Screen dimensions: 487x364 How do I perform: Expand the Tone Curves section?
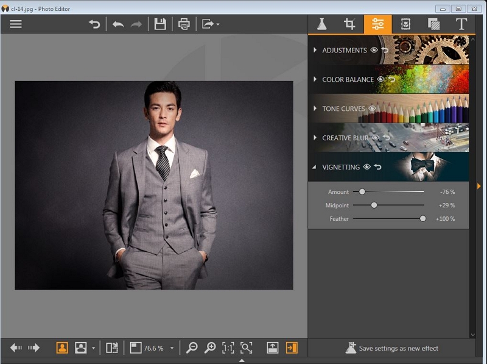tap(315, 109)
